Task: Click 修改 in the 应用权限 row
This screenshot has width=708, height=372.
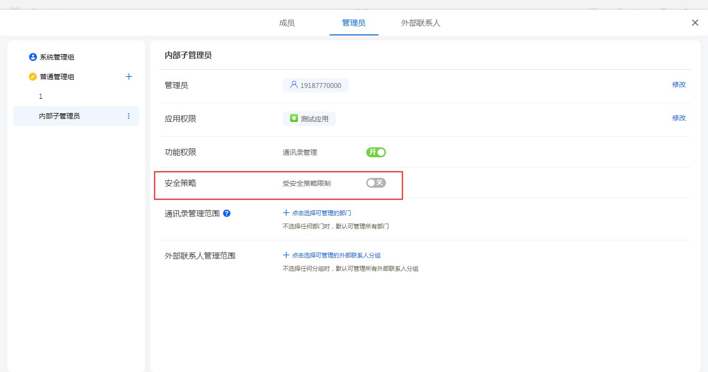Action: pos(678,118)
